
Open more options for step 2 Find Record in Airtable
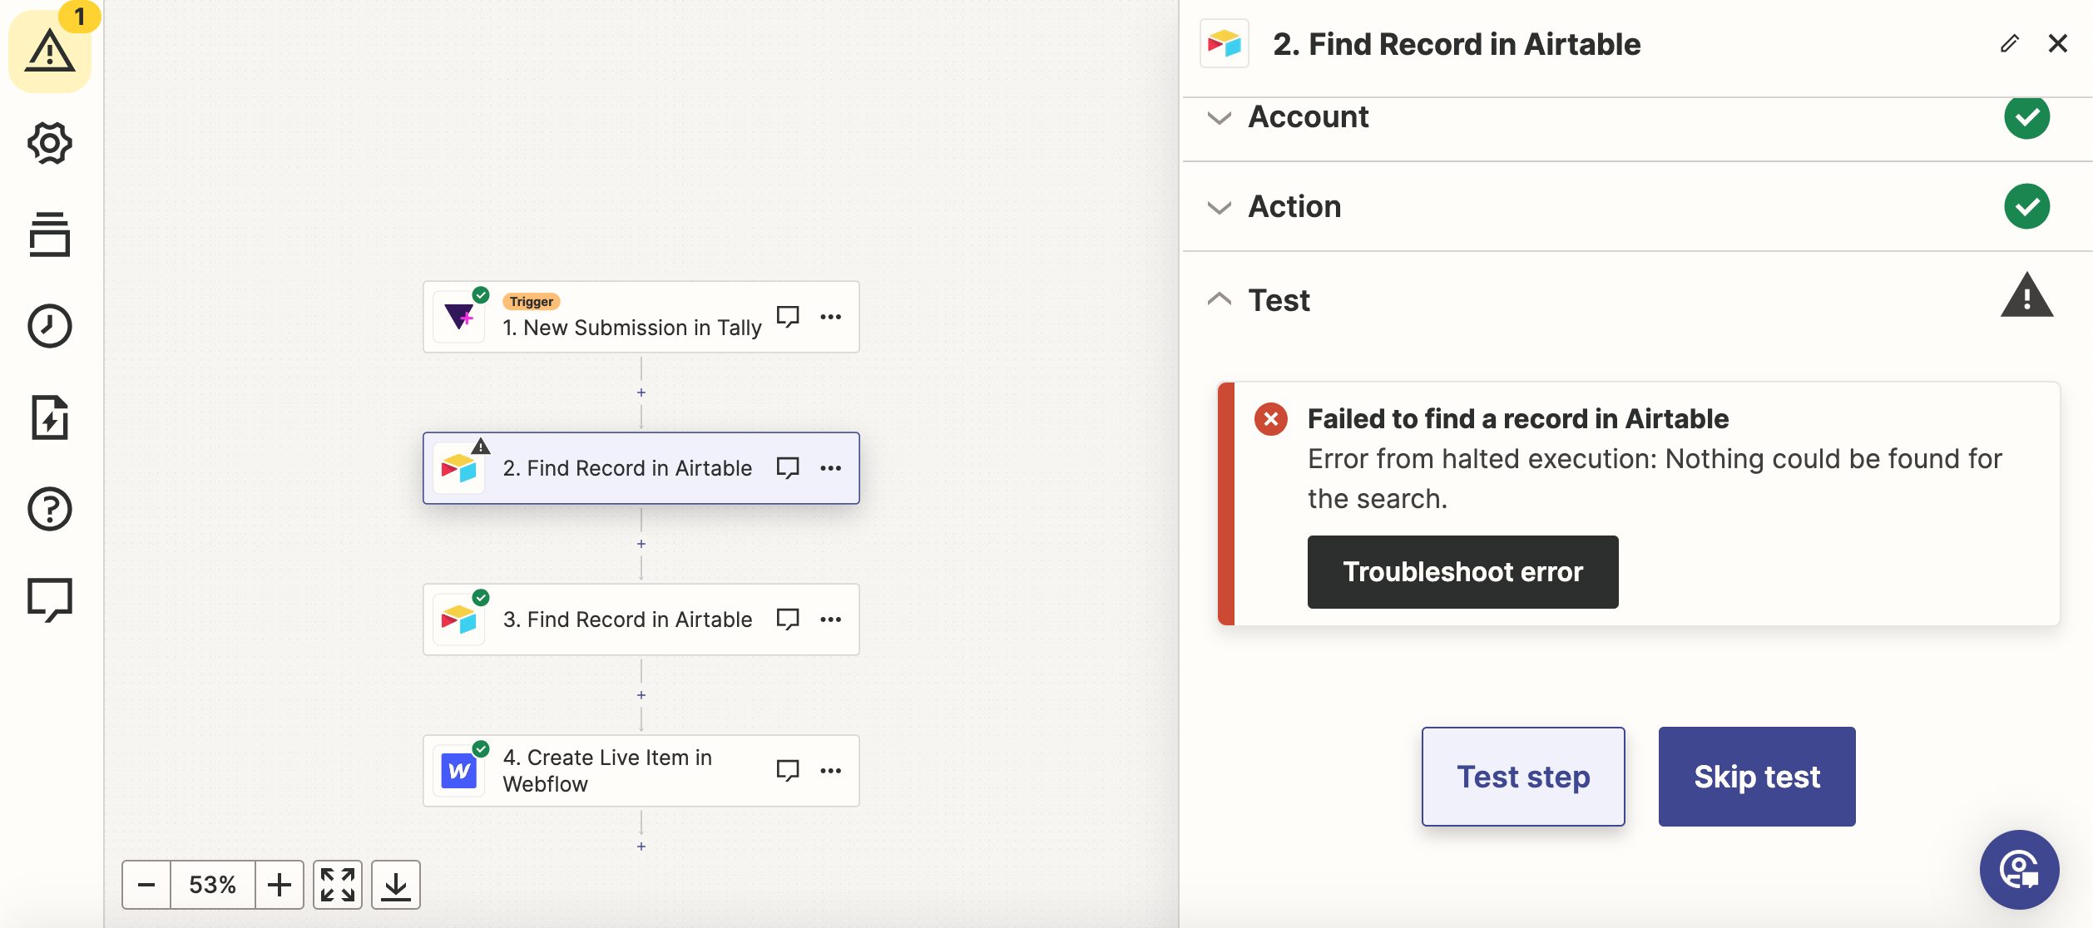831,468
